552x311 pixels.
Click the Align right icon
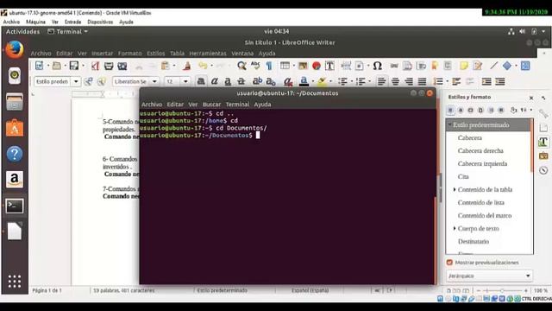(409, 81)
